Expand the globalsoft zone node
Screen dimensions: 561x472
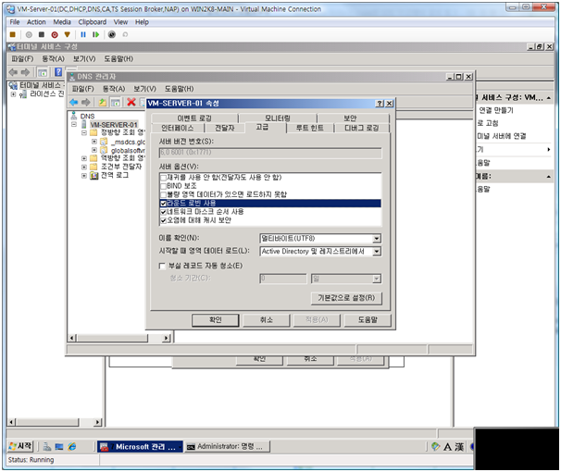(x=94, y=150)
